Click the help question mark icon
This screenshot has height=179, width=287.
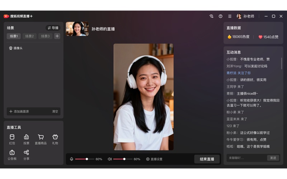pyautogui.click(x=221, y=16)
